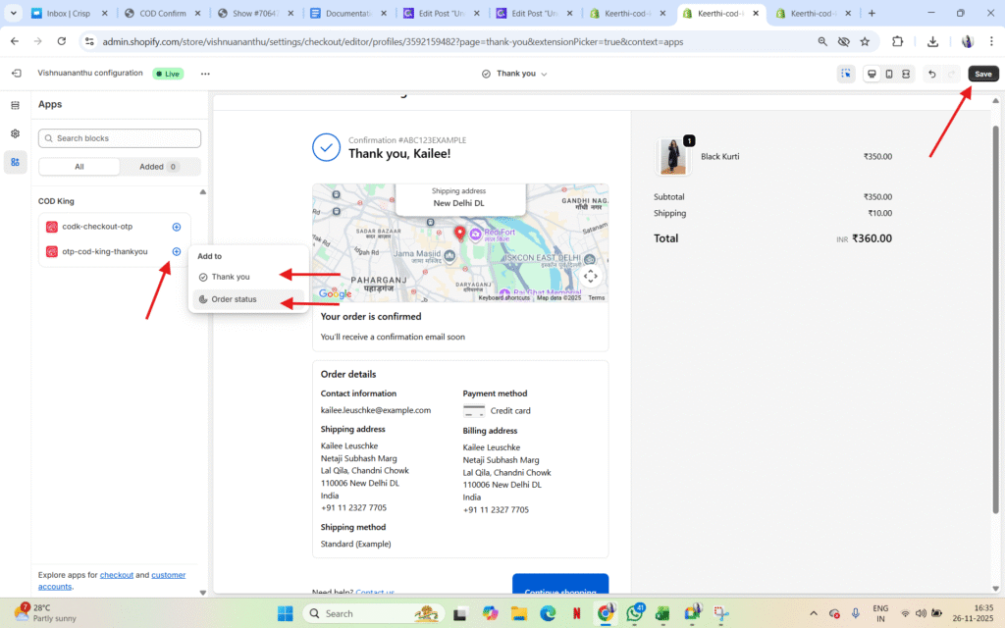Click the Search blocks input field
Image resolution: width=1005 pixels, height=628 pixels.
(120, 138)
